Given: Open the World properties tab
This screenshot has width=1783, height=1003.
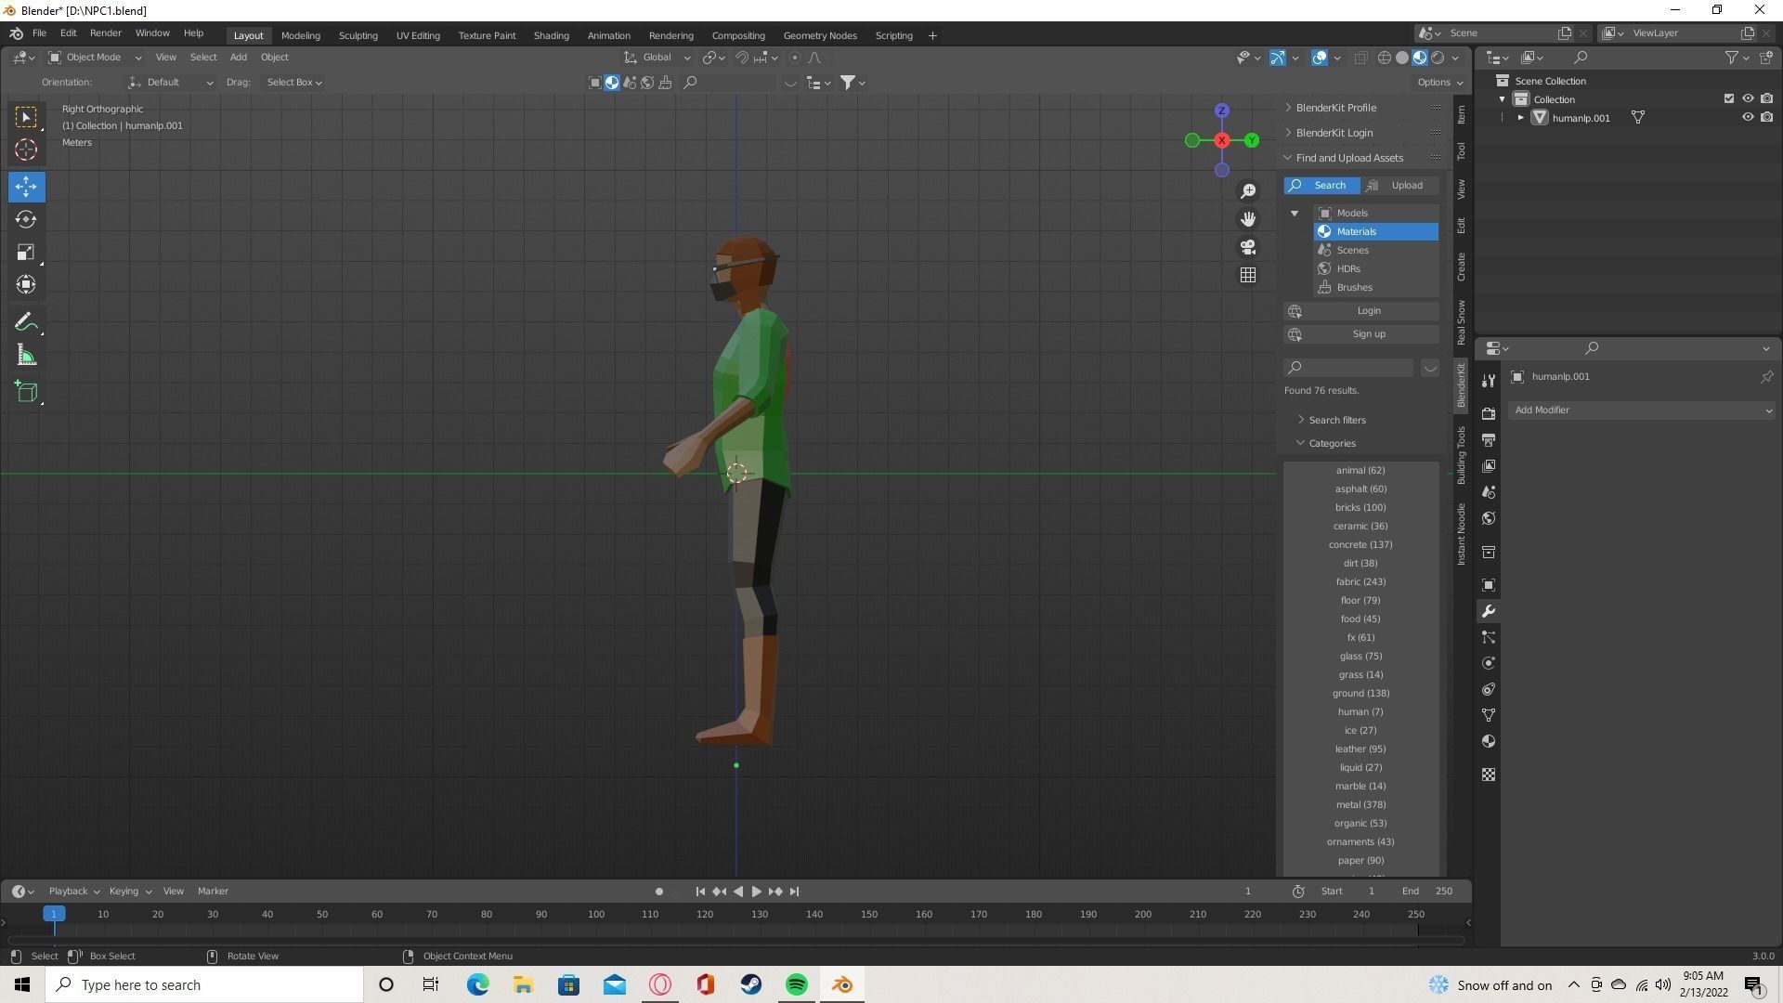Looking at the screenshot, I should [1489, 518].
